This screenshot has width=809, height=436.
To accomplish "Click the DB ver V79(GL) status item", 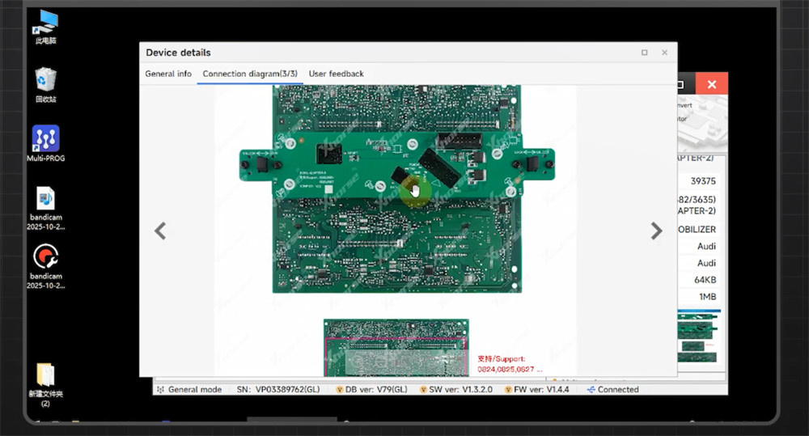I will [x=373, y=390].
